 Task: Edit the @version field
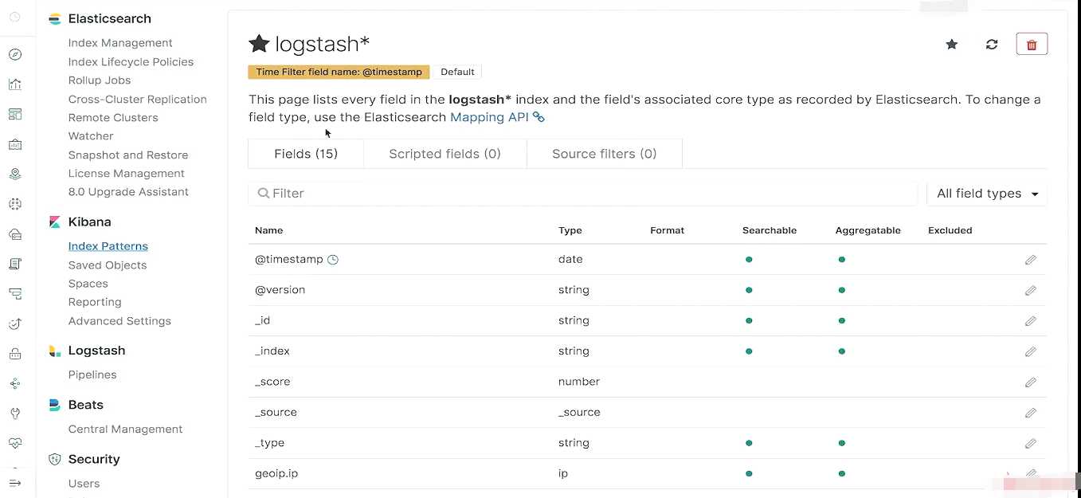1030,290
